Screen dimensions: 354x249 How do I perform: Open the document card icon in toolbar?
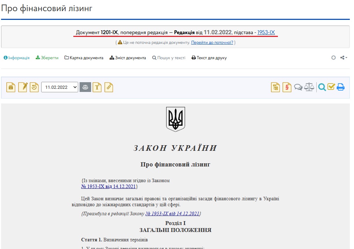click(10, 87)
